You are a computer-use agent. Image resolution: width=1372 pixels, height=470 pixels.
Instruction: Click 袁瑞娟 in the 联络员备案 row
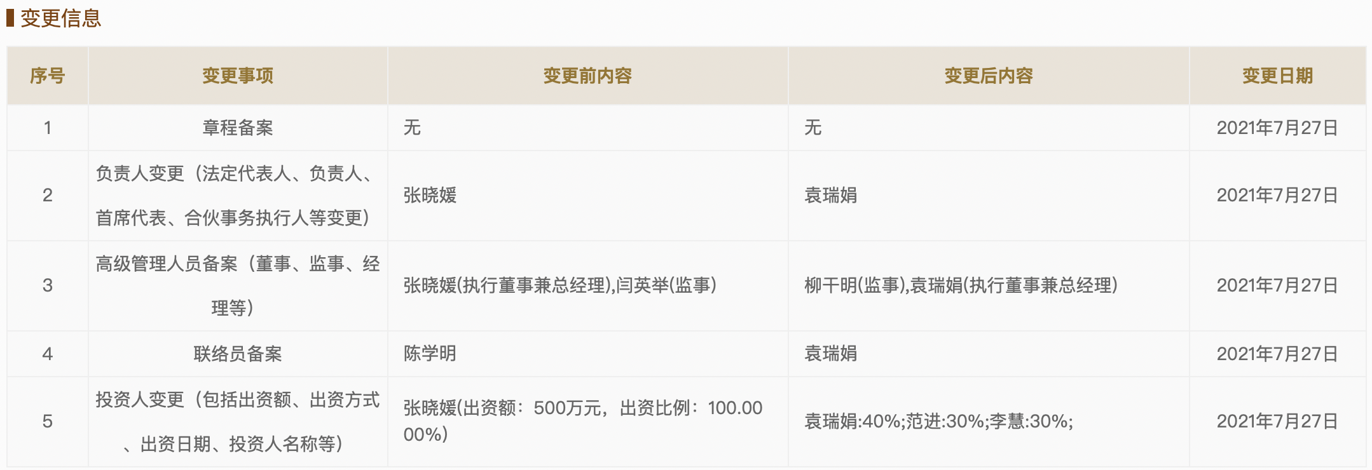[831, 354]
